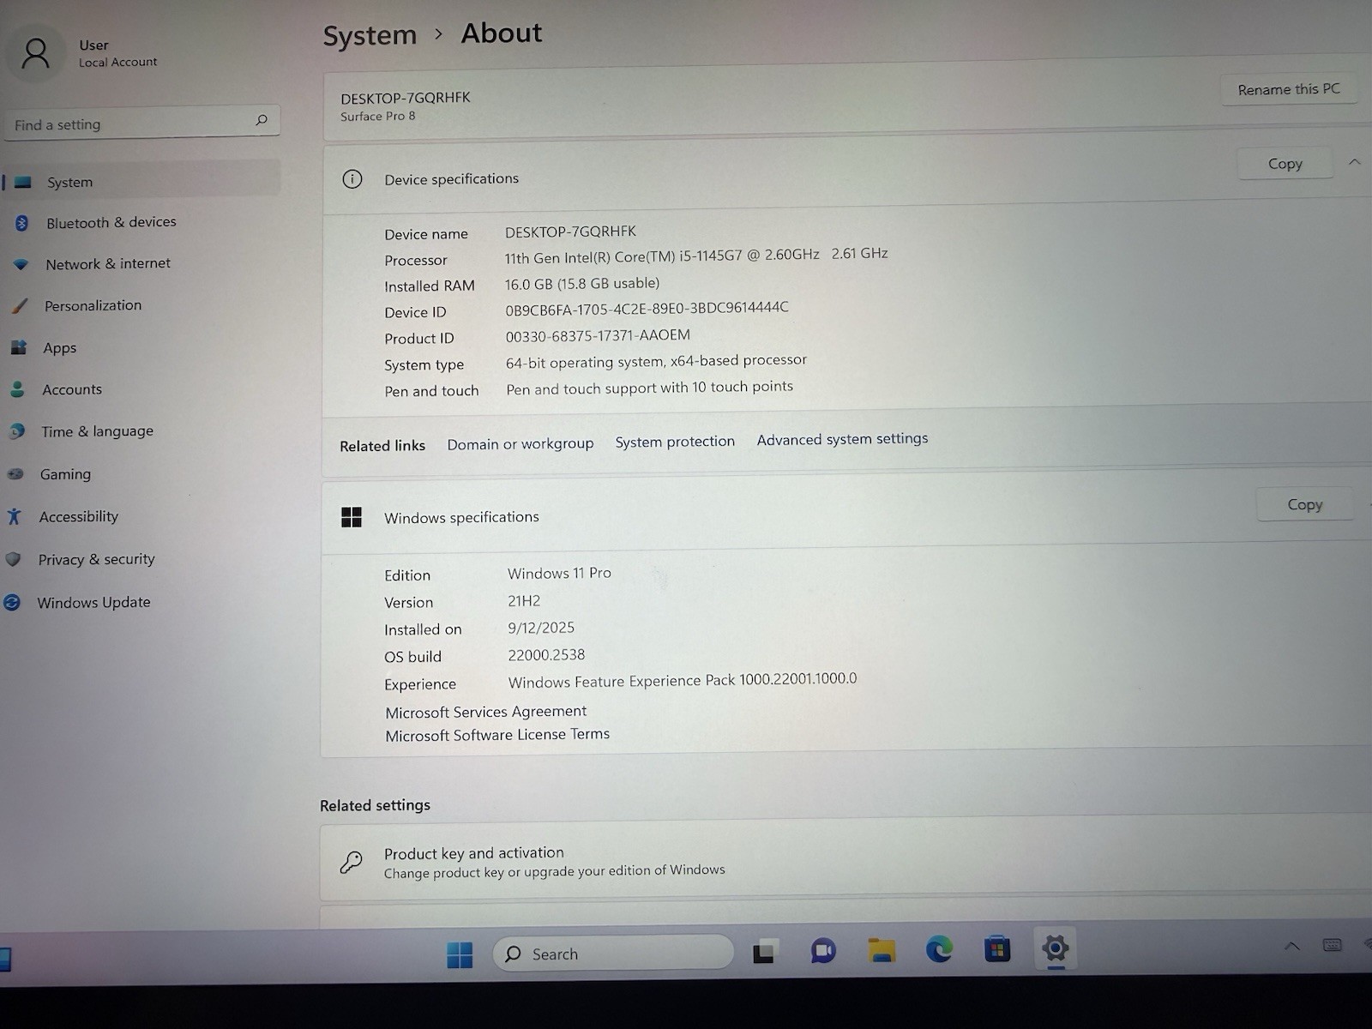Select Gaming in the sidebar
The width and height of the screenshot is (1372, 1029).
coord(65,474)
